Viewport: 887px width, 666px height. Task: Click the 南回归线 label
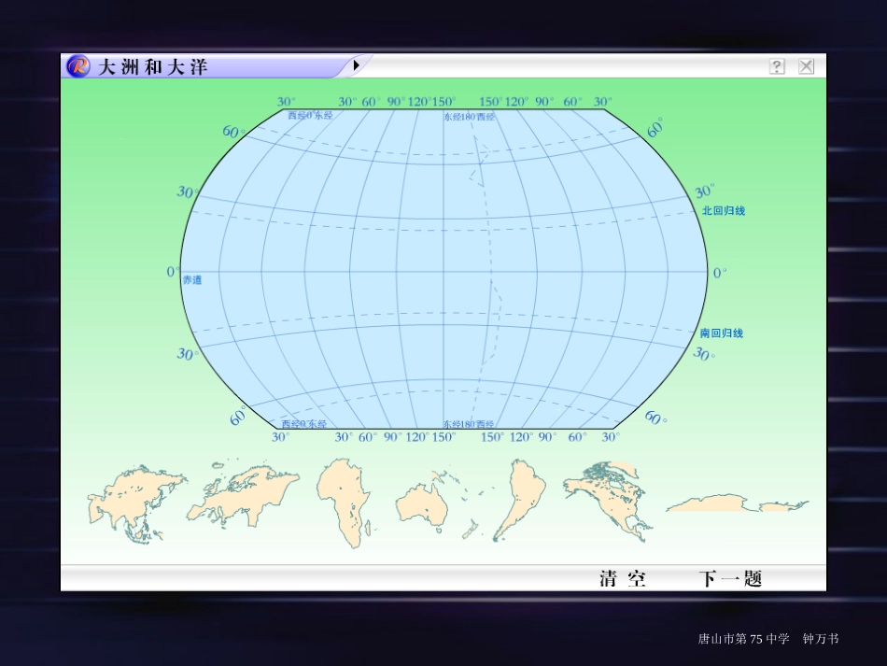721,333
